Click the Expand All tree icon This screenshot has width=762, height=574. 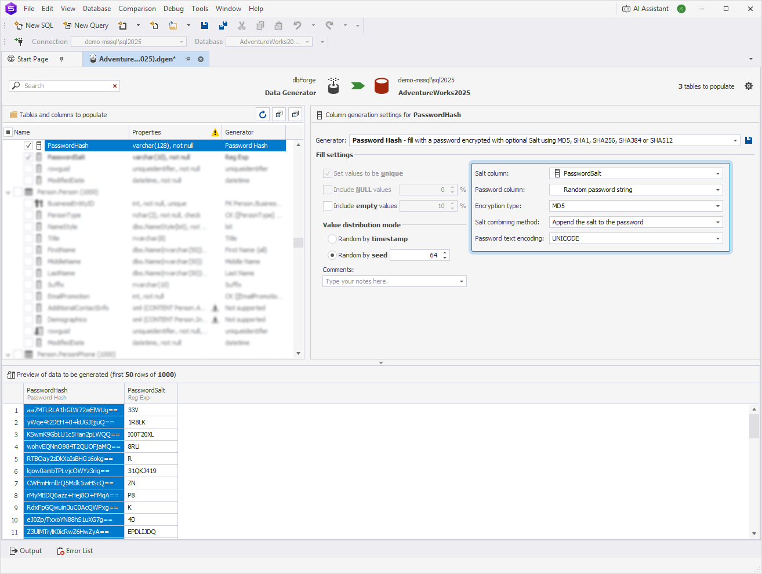point(279,115)
